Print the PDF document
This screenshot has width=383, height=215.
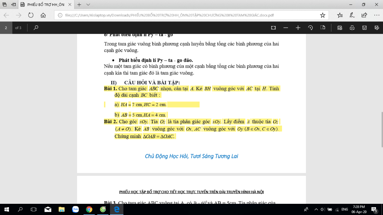point(352,28)
